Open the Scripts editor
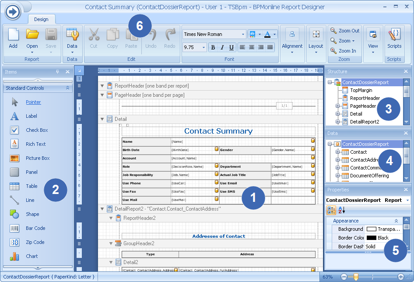414x282 pixels. point(394,35)
